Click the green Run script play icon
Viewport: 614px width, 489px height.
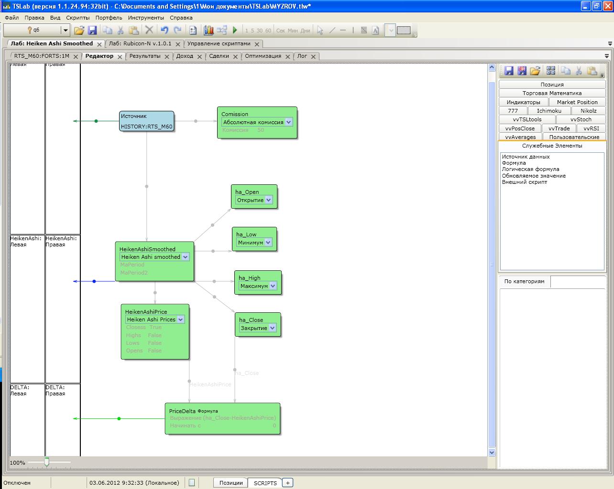(235, 30)
